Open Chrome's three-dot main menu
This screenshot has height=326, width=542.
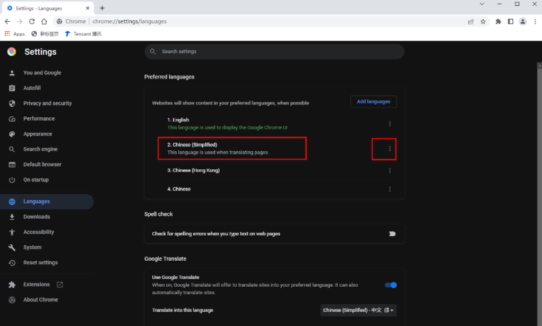tap(535, 21)
